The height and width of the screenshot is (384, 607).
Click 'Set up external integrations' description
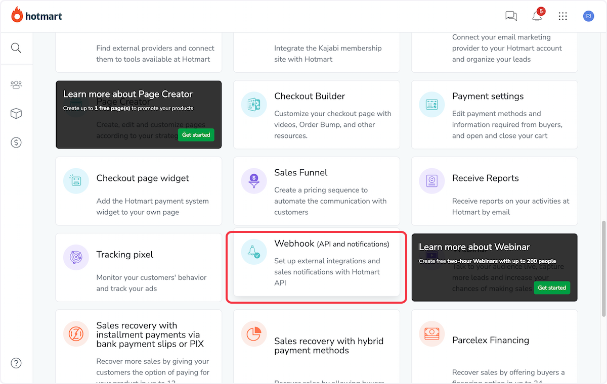coord(327,272)
